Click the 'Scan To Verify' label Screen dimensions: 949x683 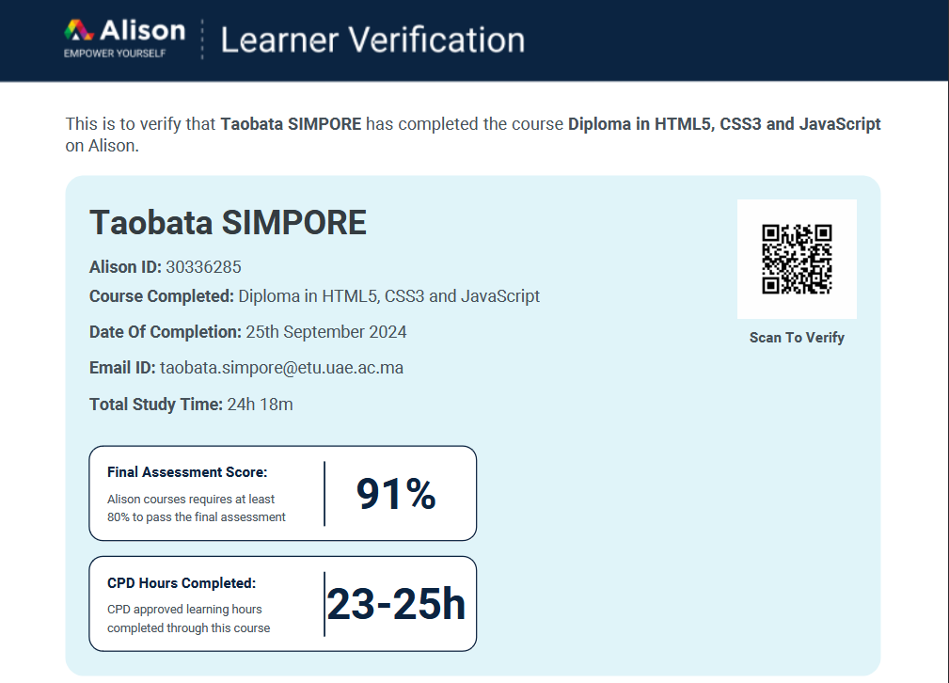[x=797, y=337]
